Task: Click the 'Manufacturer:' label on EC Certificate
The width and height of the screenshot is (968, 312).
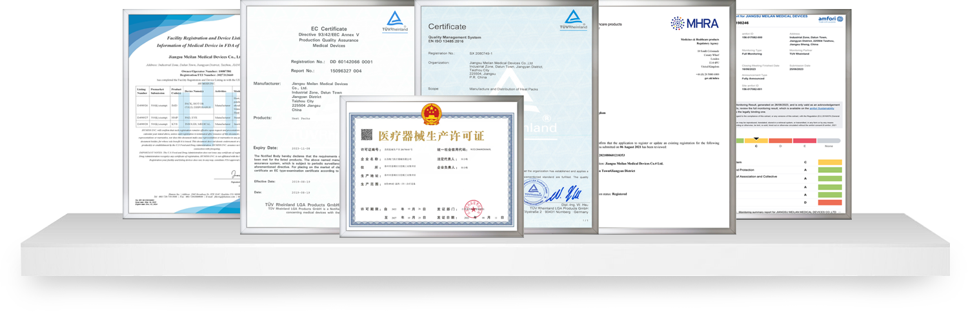Action: 267,83
